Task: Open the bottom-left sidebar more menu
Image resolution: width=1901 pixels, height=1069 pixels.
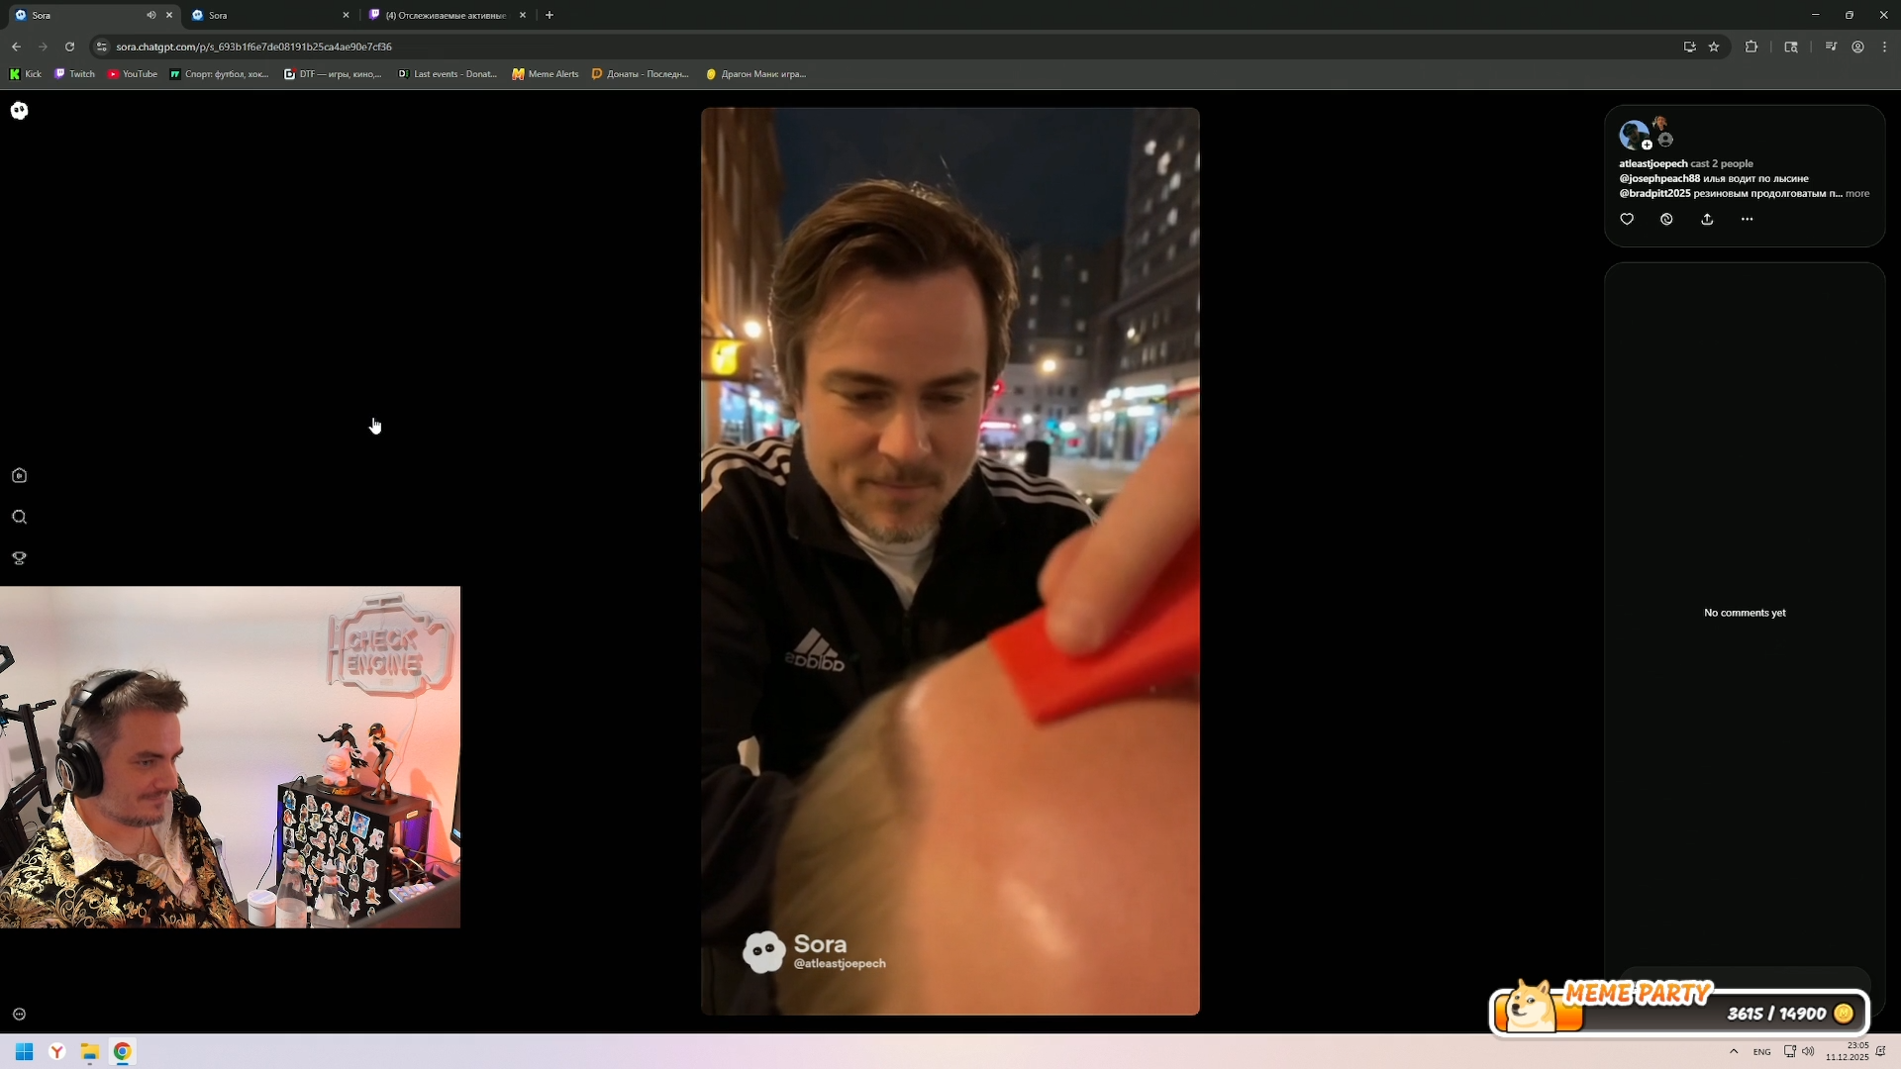Action: [20, 1014]
